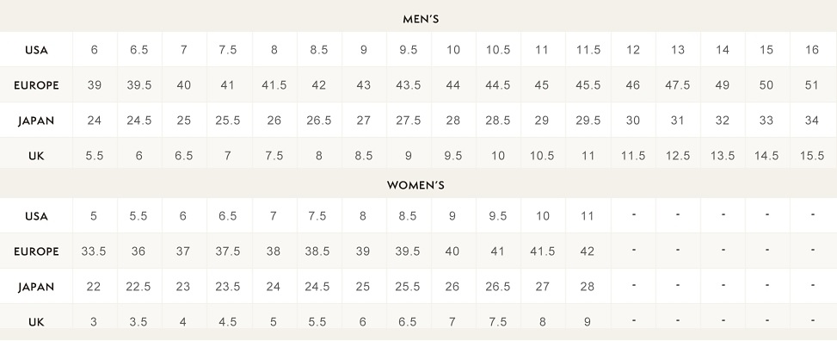Viewport: 837px width, 341px height.
Task: Select the men's EUROPE row label
Action: pos(36,85)
